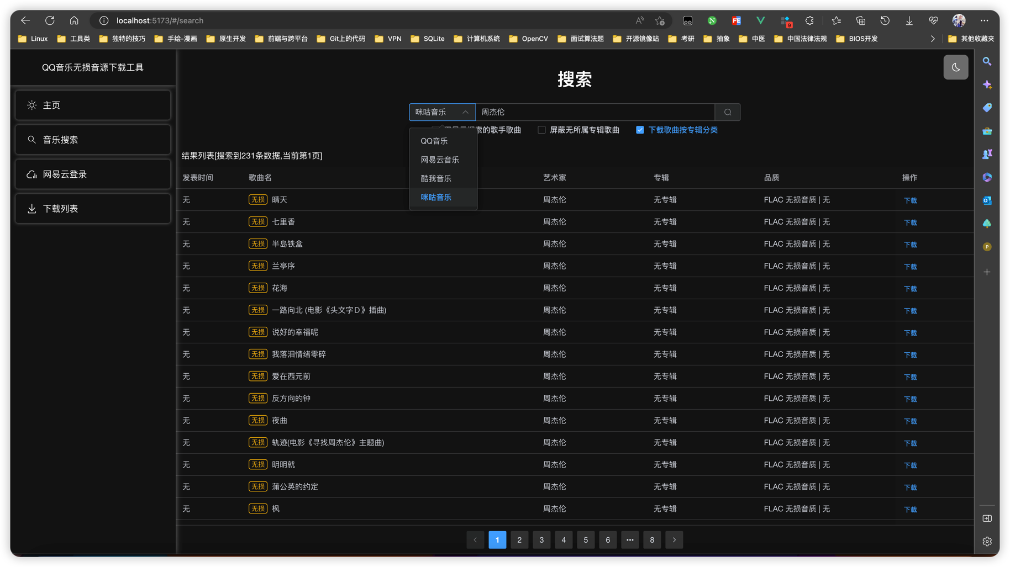Viewport: 1010px width, 567px height.
Task: Open 网易云登录 in the sidebar
Action: click(93, 174)
